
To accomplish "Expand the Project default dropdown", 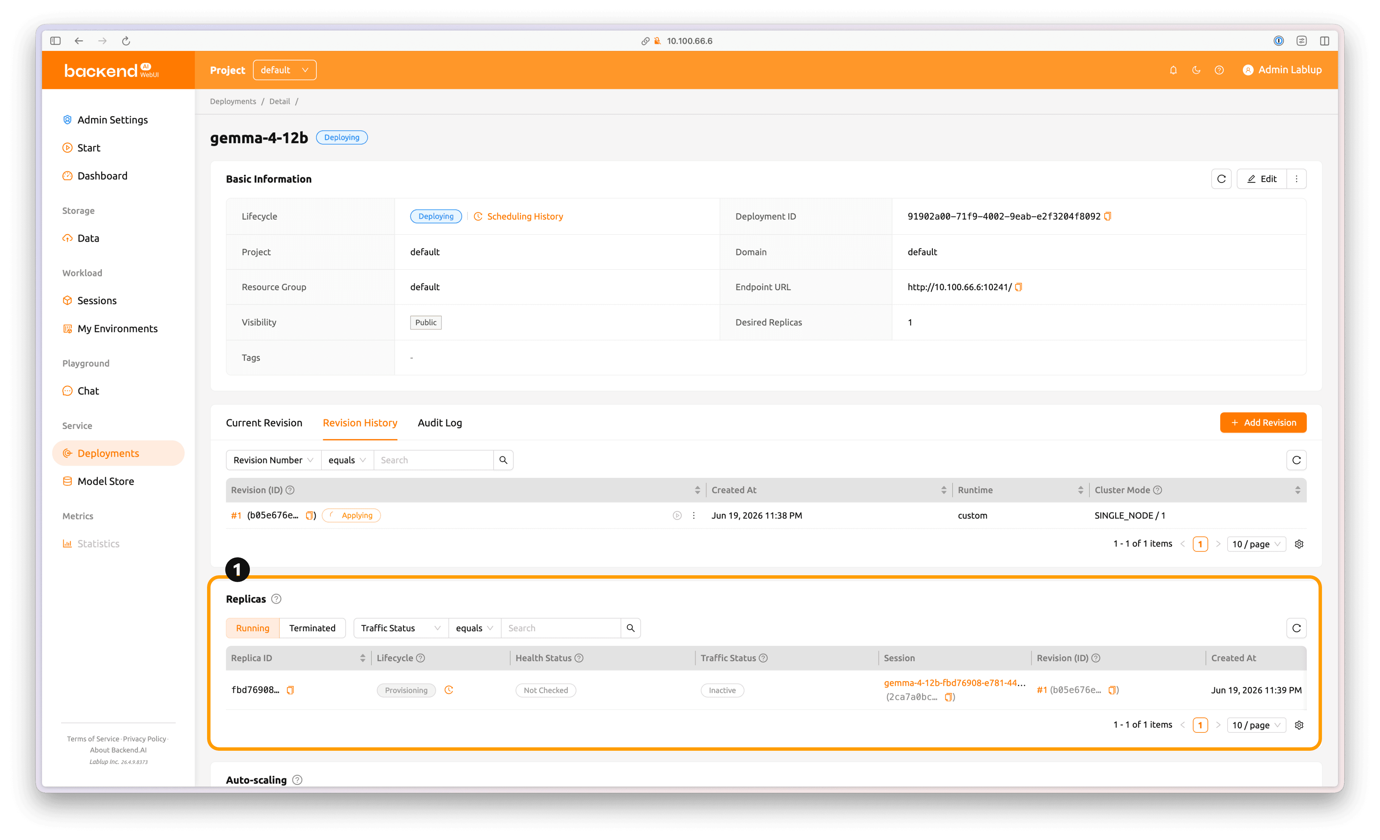I will [284, 70].
